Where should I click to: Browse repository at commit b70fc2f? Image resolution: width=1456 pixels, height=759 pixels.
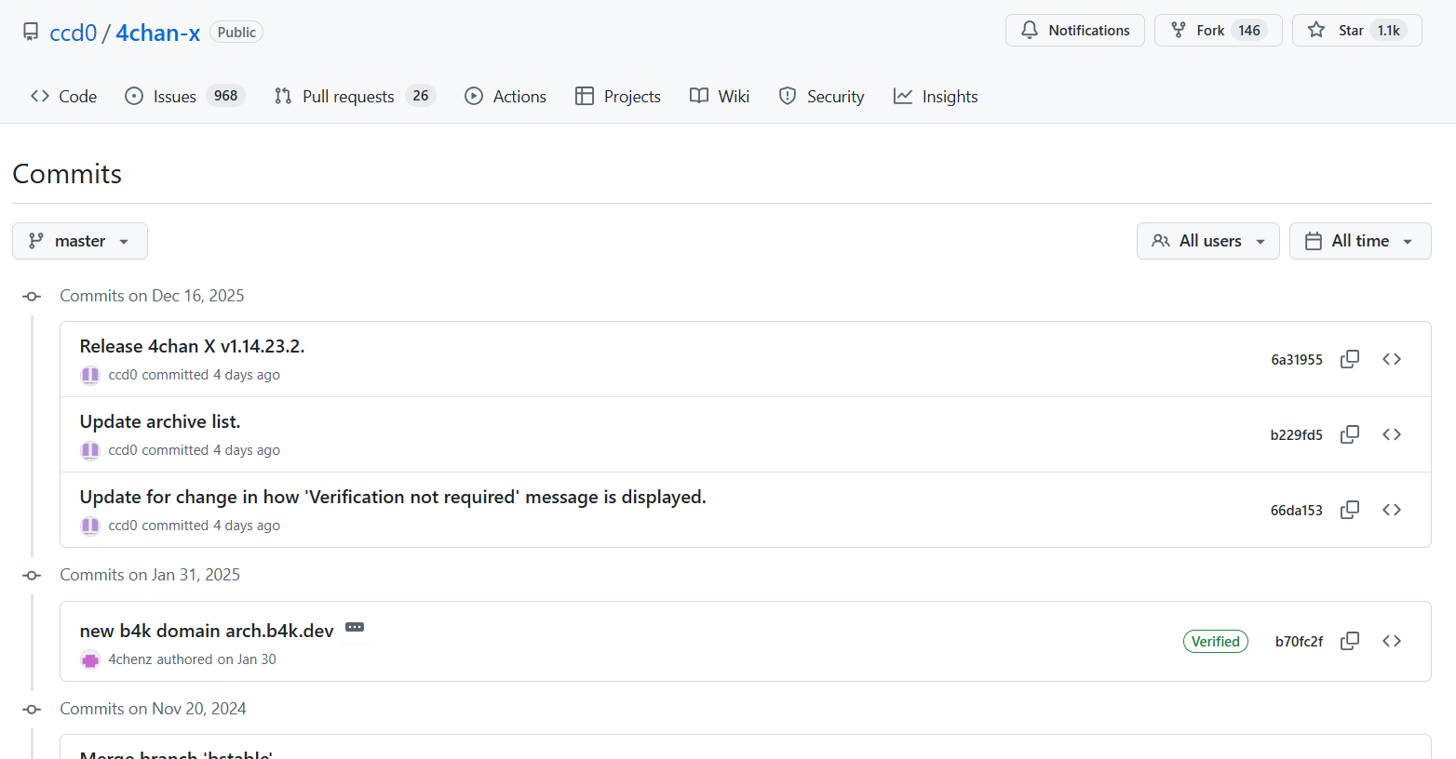pyautogui.click(x=1391, y=641)
